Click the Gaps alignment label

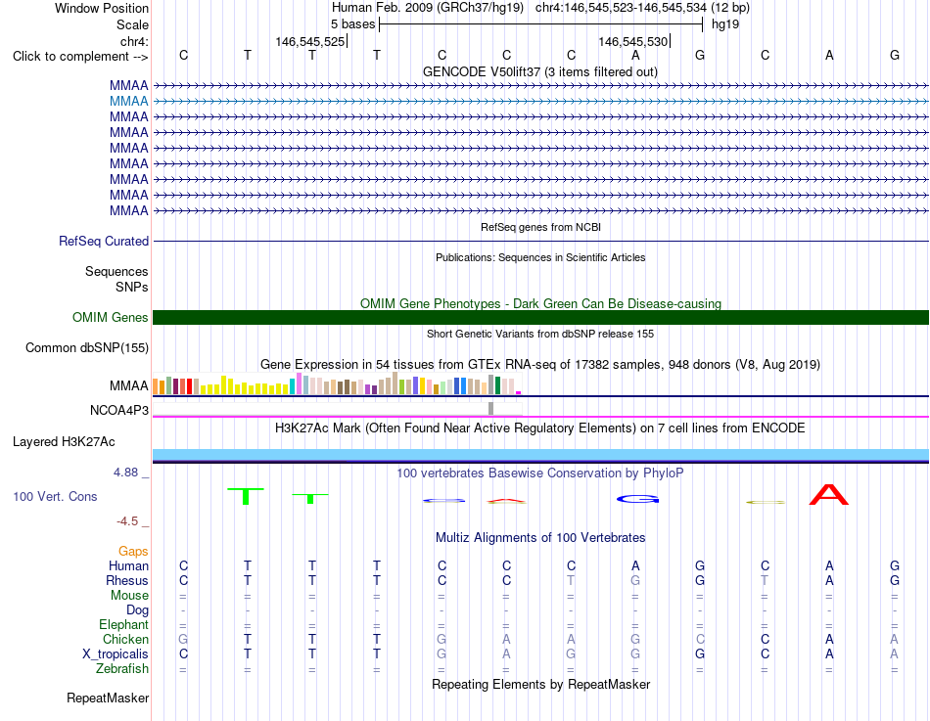[133, 552]
